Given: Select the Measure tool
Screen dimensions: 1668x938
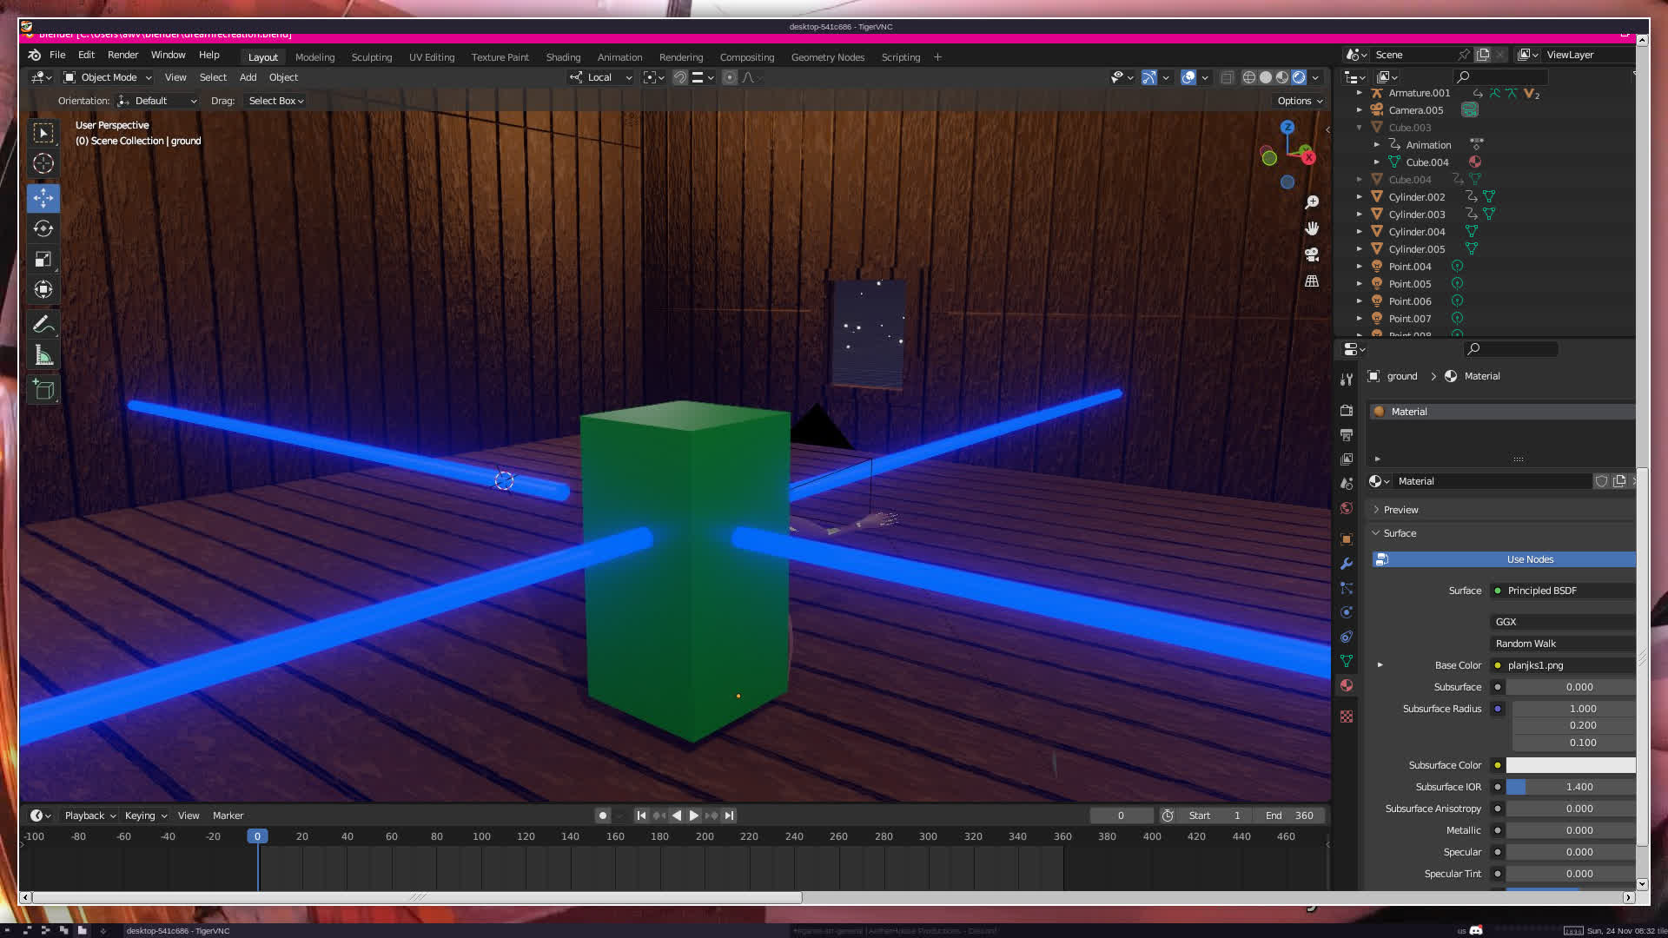Looking at the screenshot, I should [43, 355].
